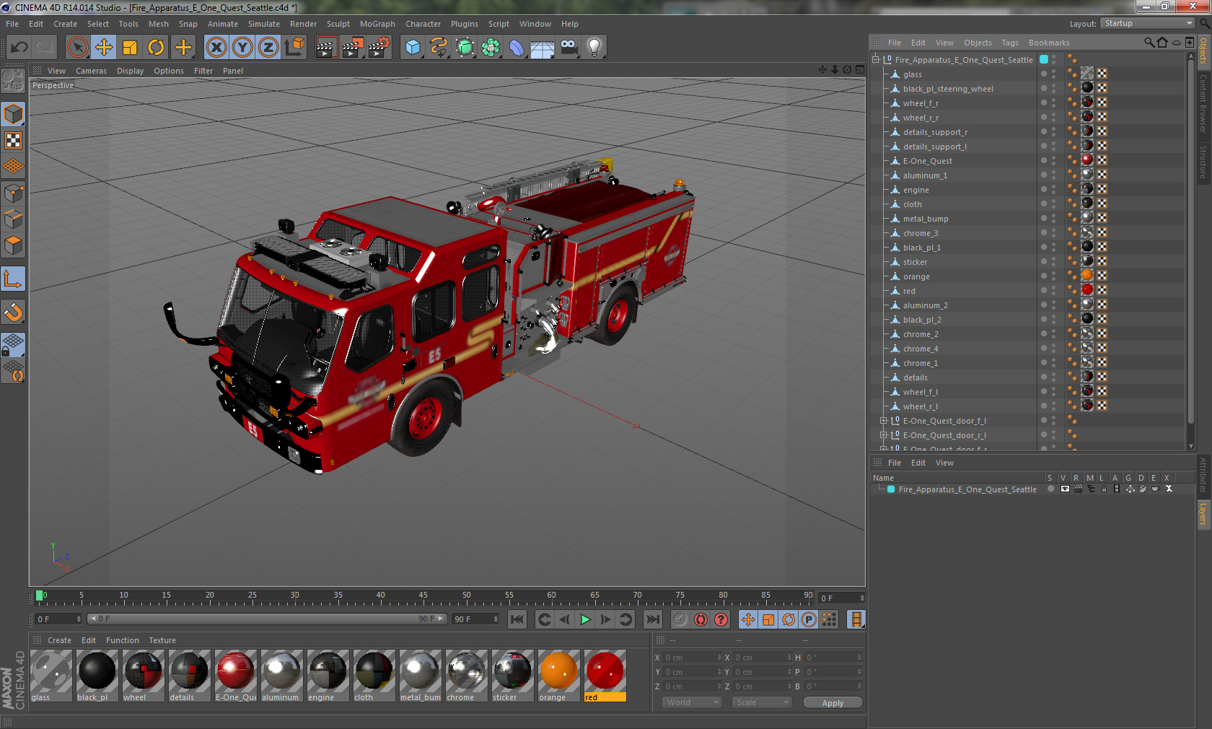This screenshot has height=729, width=1212.
Task: Switch to Polygons mode
Action: click(x=14, y=246)
